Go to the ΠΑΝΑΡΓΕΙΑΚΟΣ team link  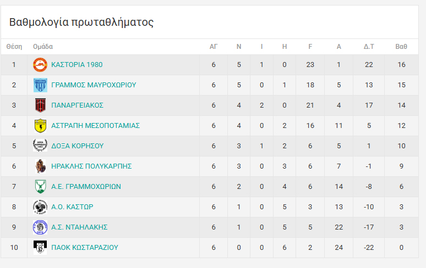pos(77,105)
